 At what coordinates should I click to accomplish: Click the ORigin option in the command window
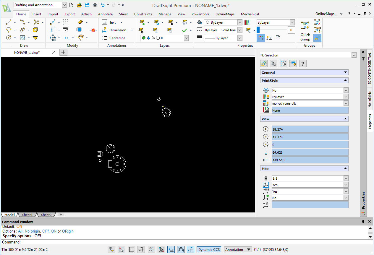[68, 231]
